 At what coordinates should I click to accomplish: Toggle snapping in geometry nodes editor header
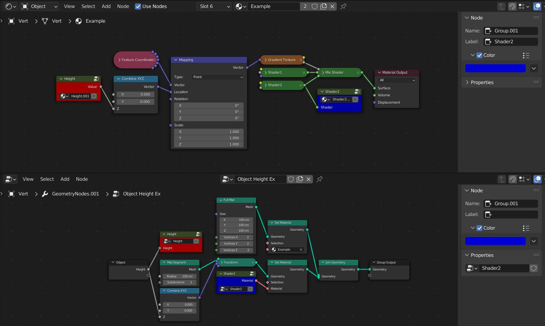click(512, 179)
